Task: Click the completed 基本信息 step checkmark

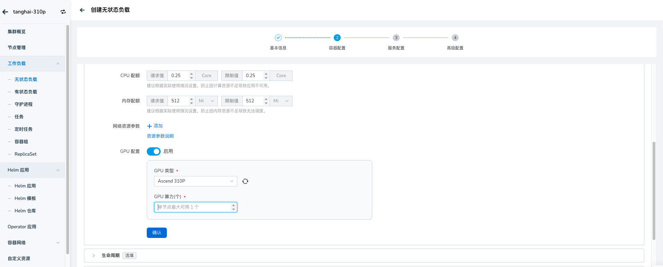Action: [x=278, y=38]
